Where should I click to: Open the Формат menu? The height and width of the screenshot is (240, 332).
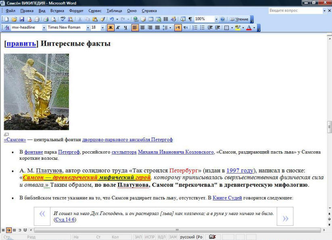76,11
